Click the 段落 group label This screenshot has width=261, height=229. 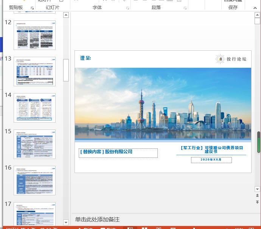[x=156, y=8]
